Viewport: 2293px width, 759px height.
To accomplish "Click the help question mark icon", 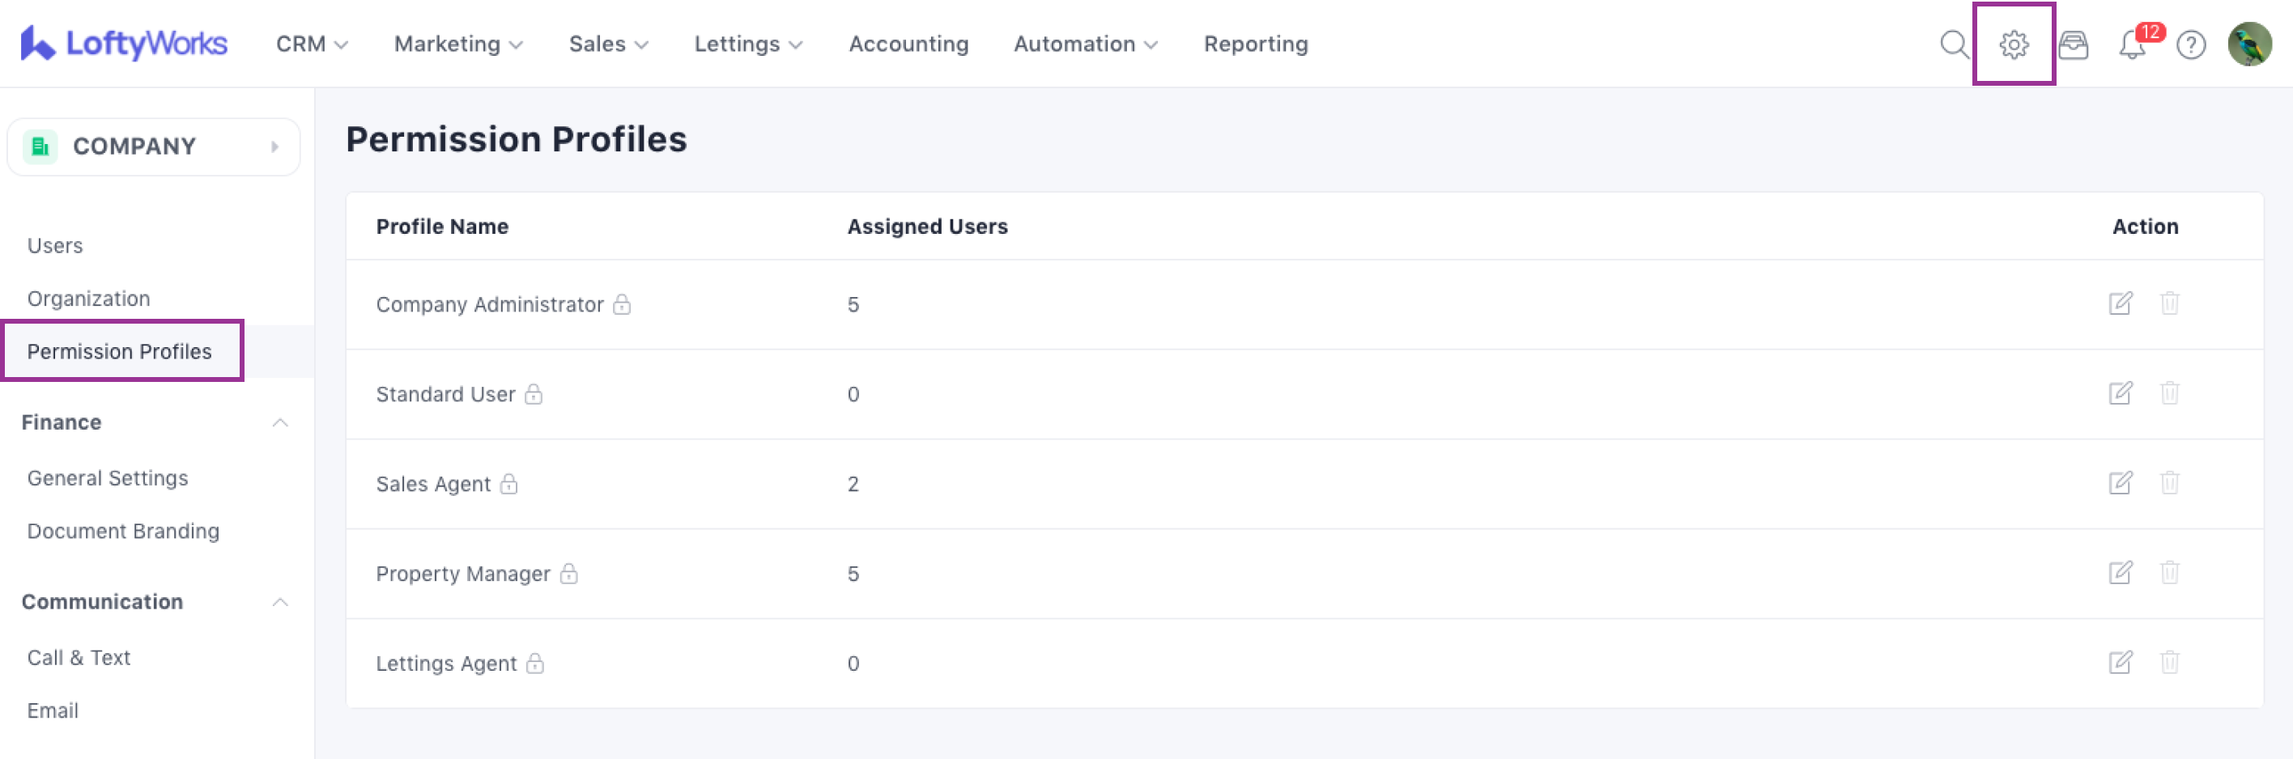I will (2189, 45).
